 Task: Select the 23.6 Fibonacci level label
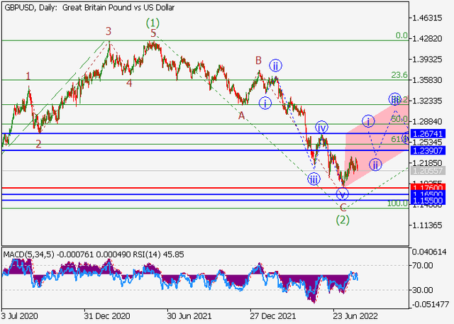pos(398,75)
